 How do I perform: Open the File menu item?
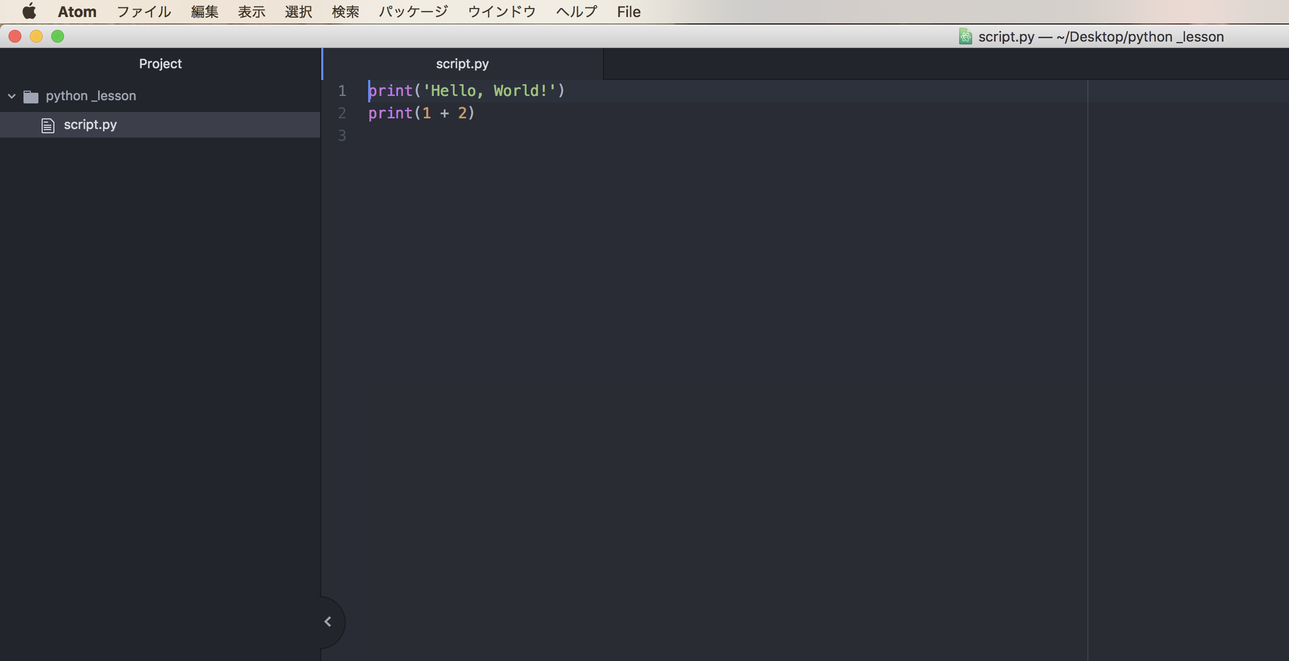pos(628,12)
